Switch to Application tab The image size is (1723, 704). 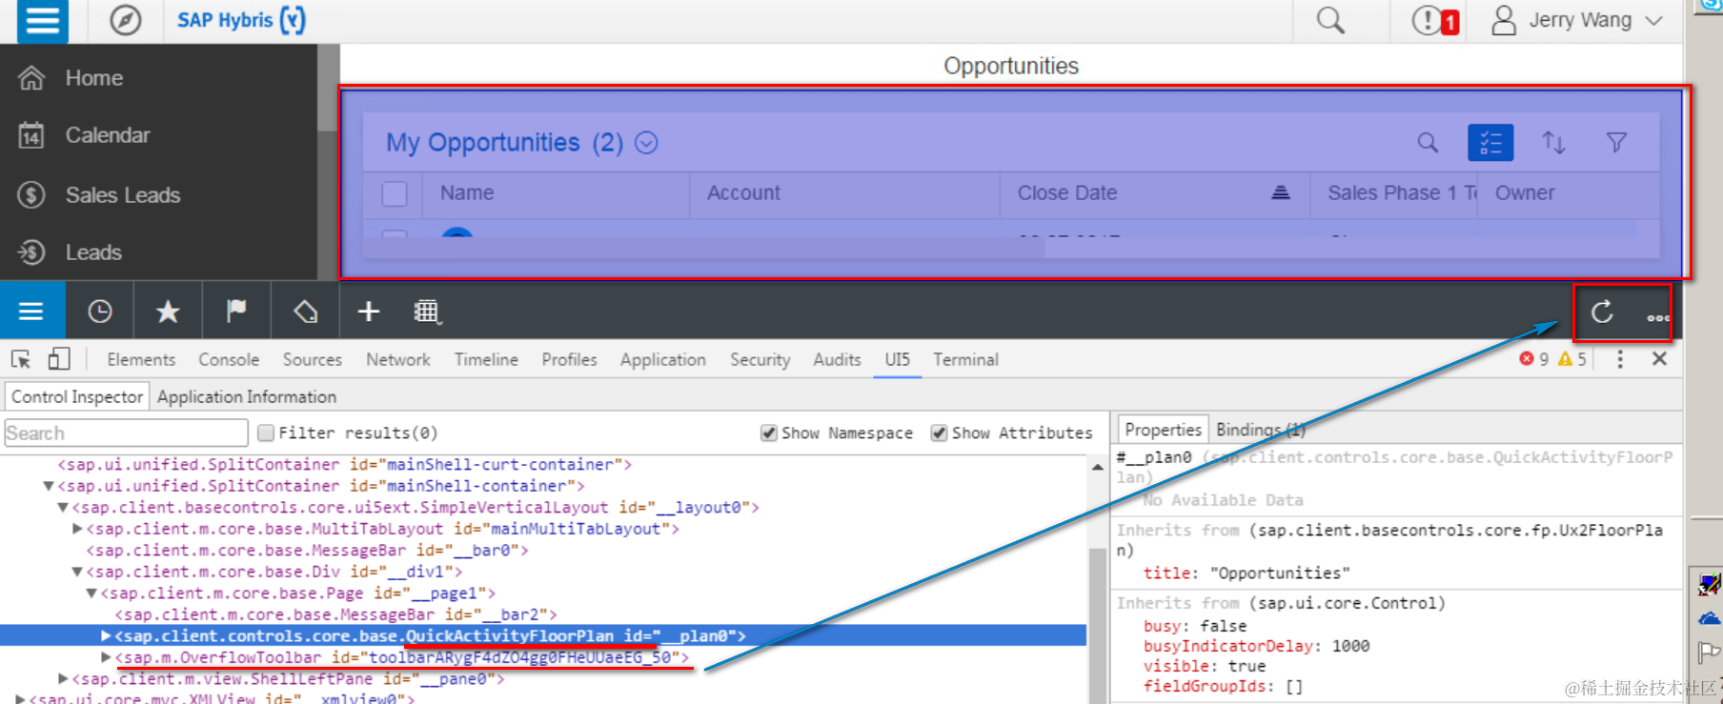point(663,359)
